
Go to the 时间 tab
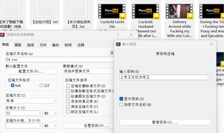68,45
